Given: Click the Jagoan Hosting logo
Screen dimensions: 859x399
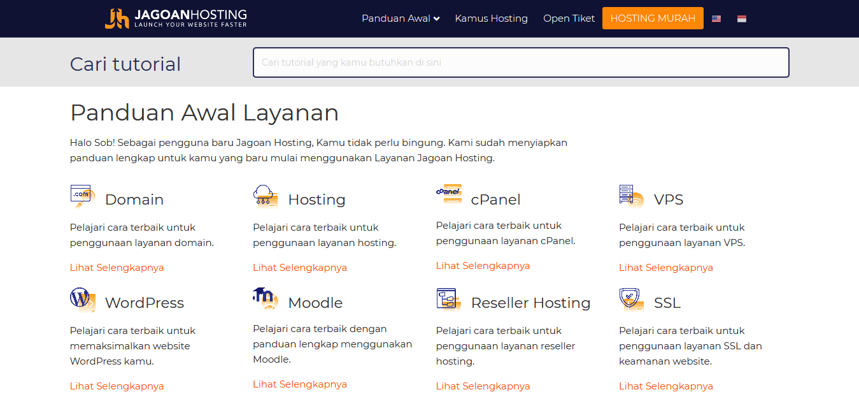Looking at the screenshot, I should point(176,18).
